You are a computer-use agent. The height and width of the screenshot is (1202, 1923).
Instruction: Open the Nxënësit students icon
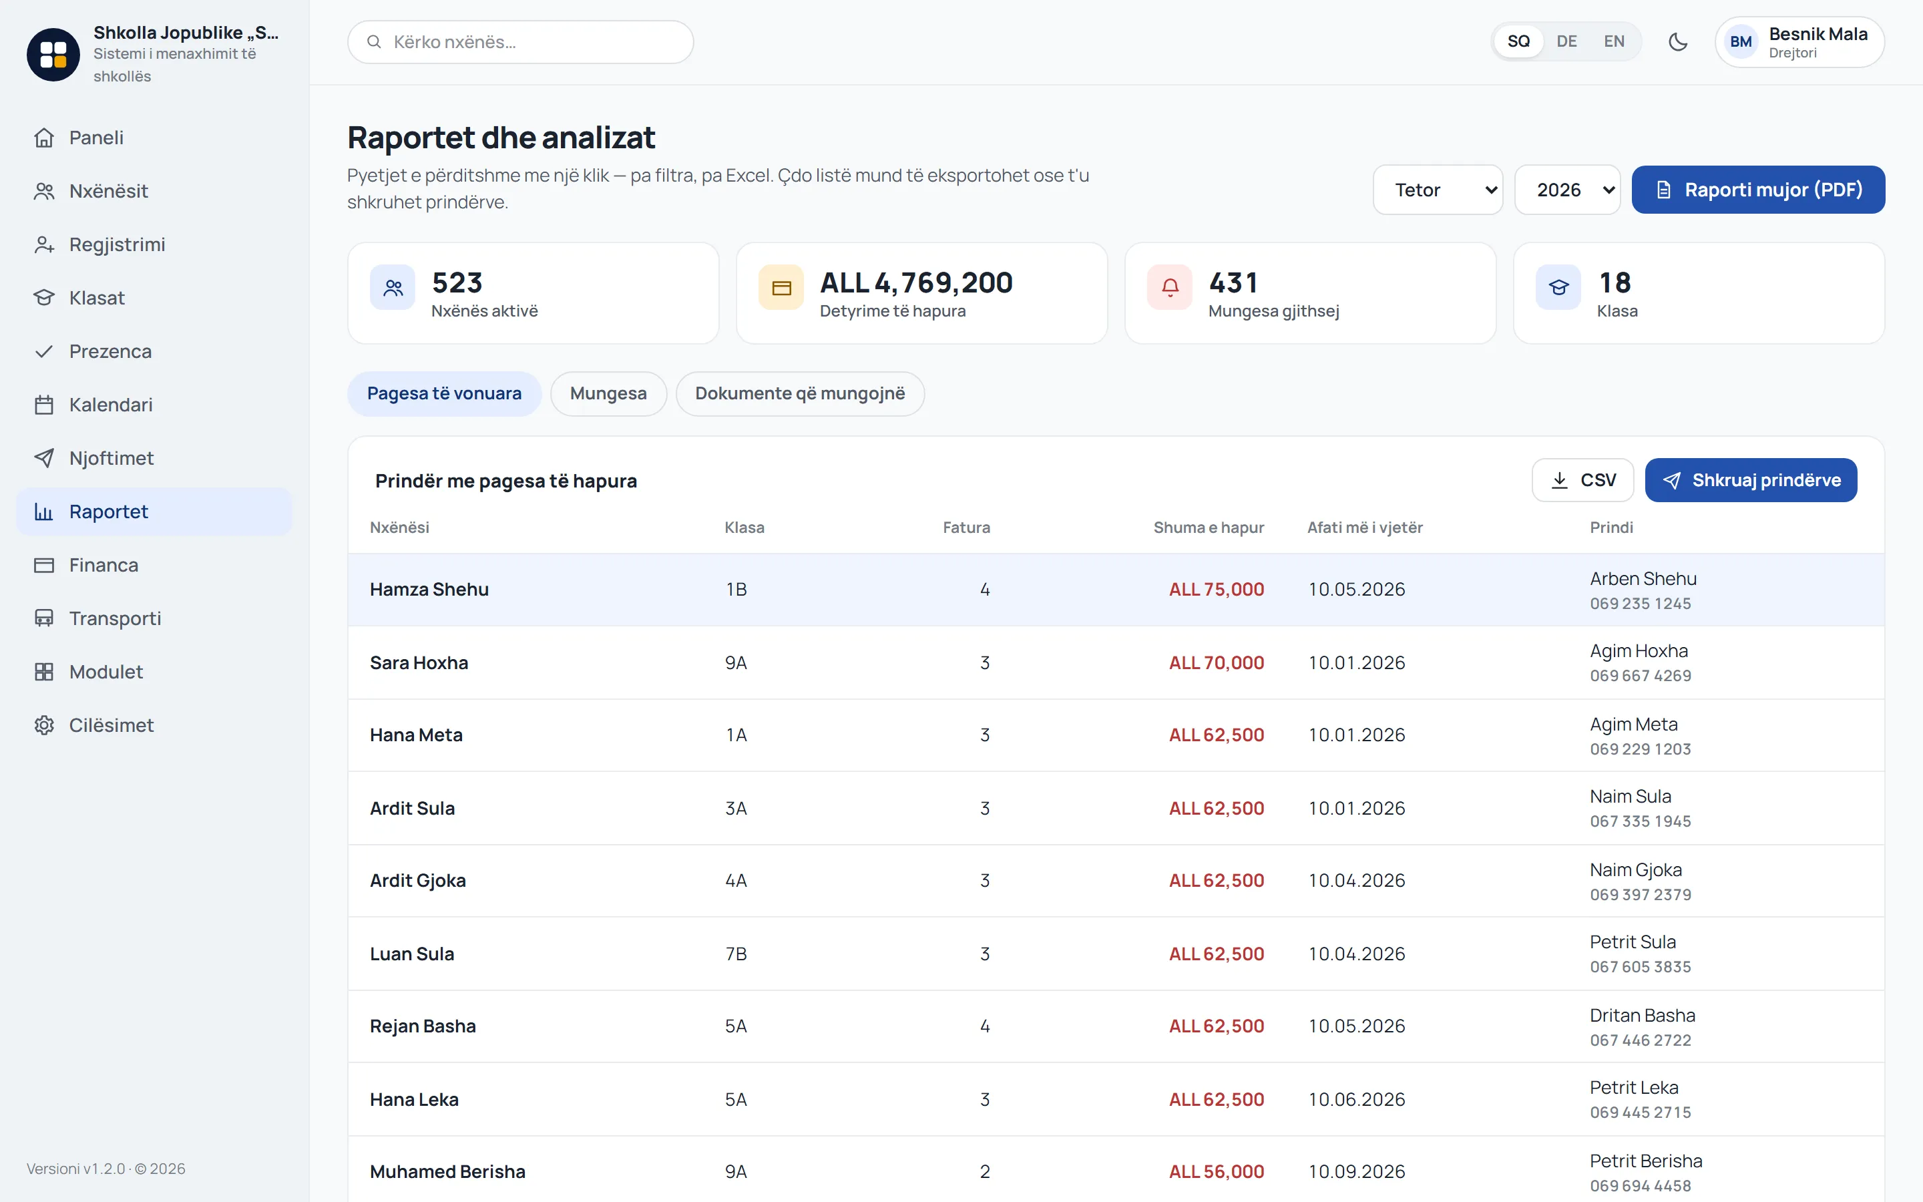pyautogui.click(x=45, y=191)
